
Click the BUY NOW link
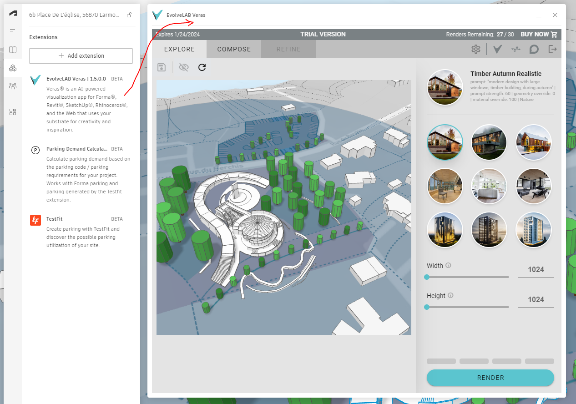click(x=535, y=35)
